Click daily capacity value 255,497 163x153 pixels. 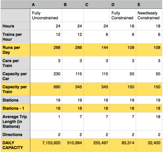point(101,143)
